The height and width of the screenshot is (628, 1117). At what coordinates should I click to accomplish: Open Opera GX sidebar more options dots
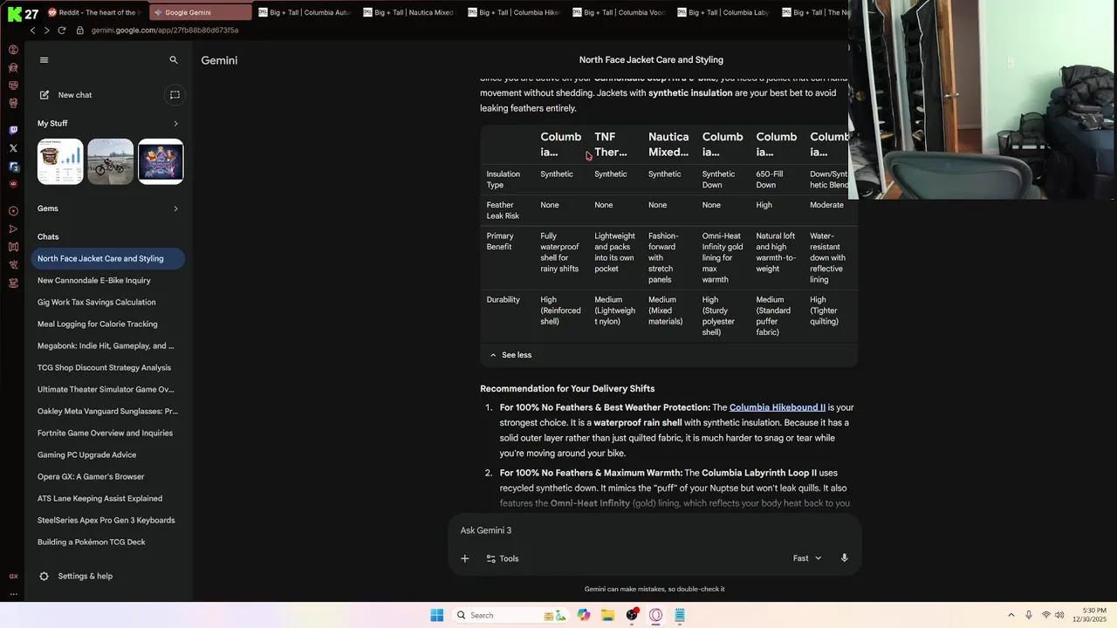pos(13,594)
